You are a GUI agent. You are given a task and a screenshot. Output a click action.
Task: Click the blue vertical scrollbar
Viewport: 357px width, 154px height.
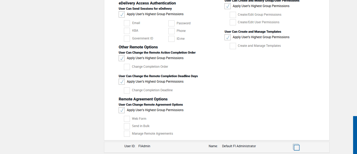pyautogui.click(x=355, y=135)
